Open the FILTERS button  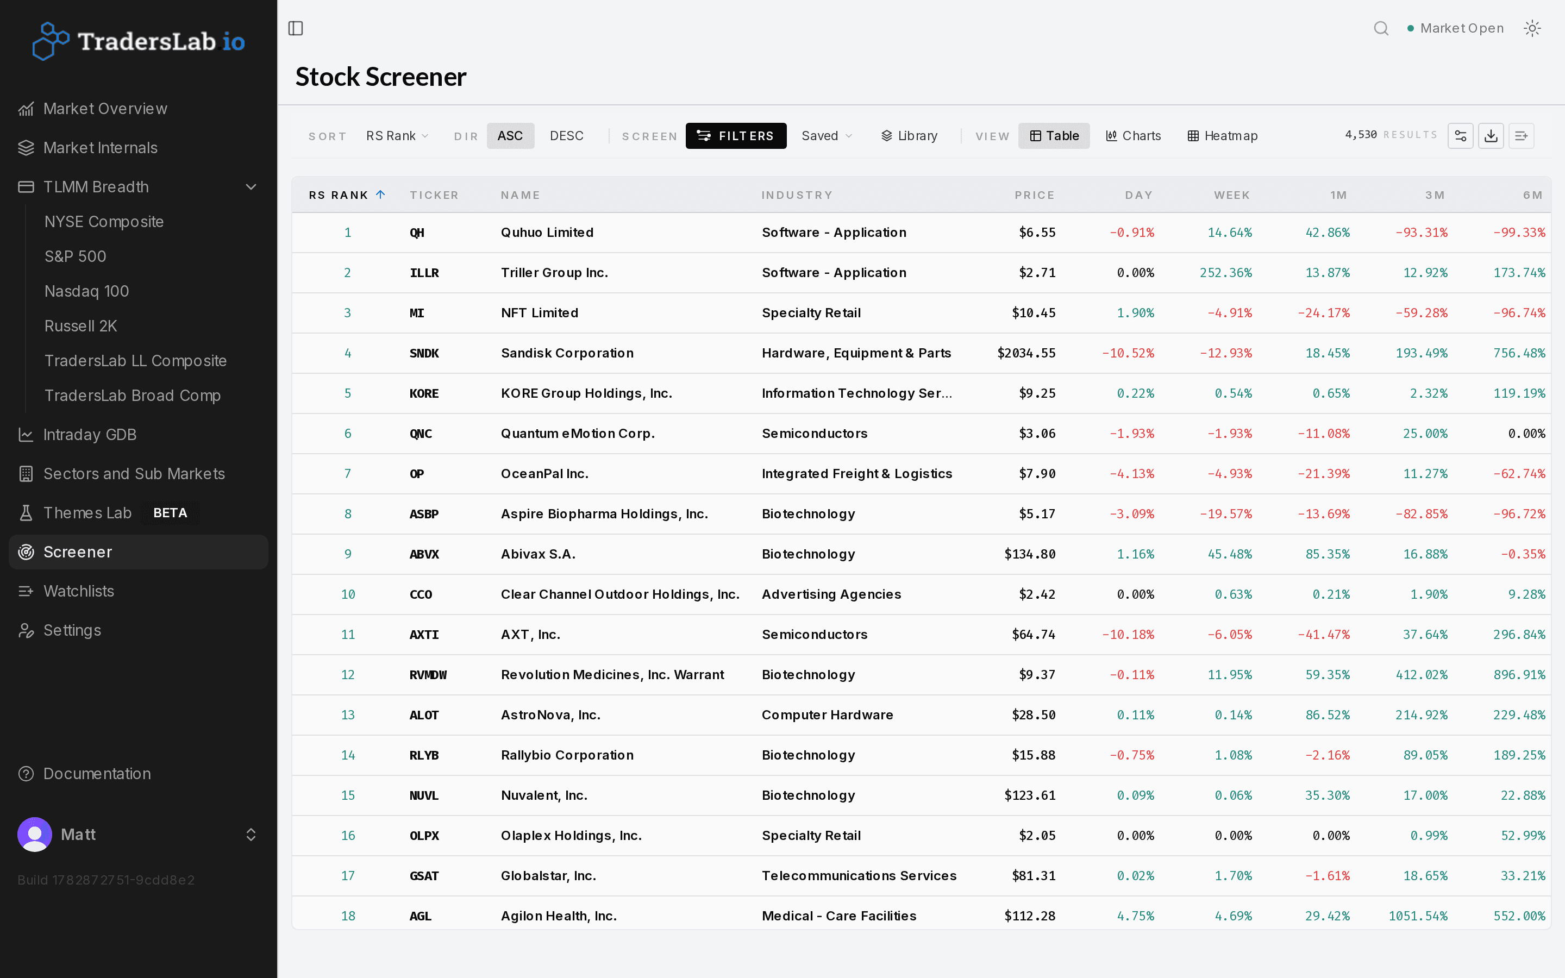coord(736,136)
